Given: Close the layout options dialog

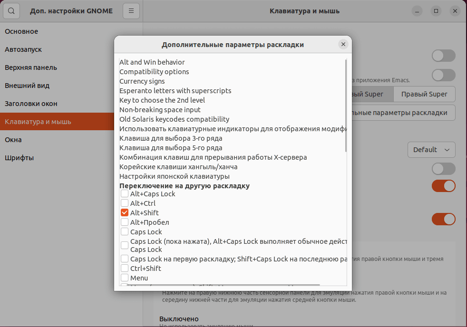Looking at the screenshot, I should (x=343, y=44).
